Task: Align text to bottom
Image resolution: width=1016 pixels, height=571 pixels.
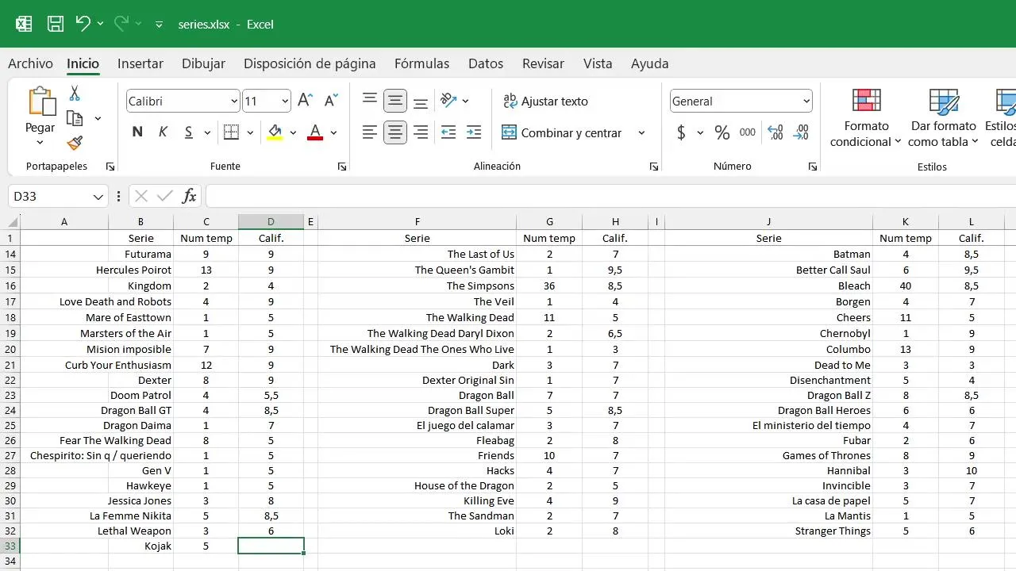Action: pyautogui.click(x=421, y=101)
